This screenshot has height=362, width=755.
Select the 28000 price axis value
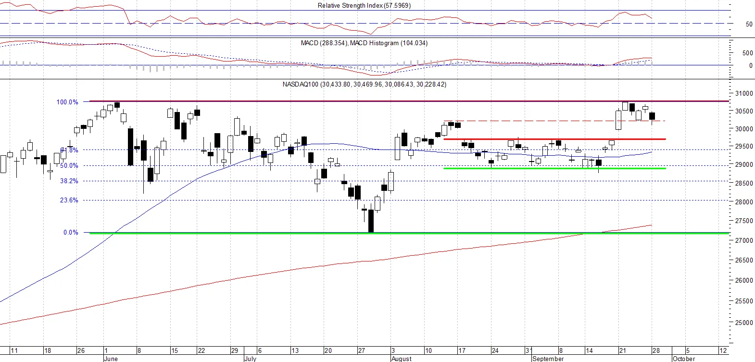point(744,202)
